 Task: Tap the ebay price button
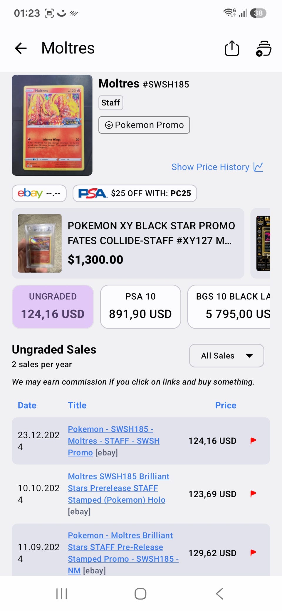point(39,193)
